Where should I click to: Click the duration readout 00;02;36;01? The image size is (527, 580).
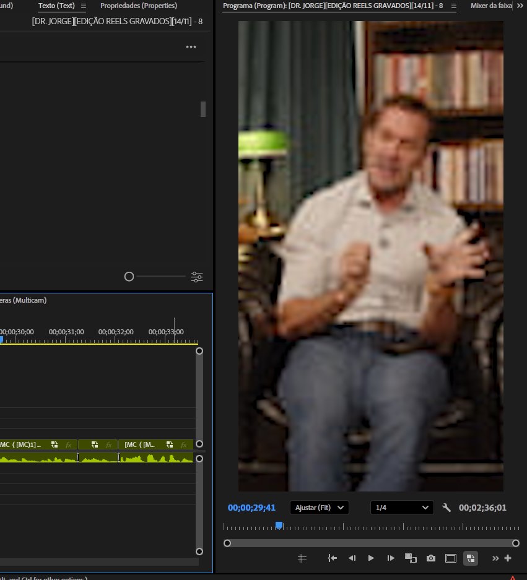coord(482,508)
